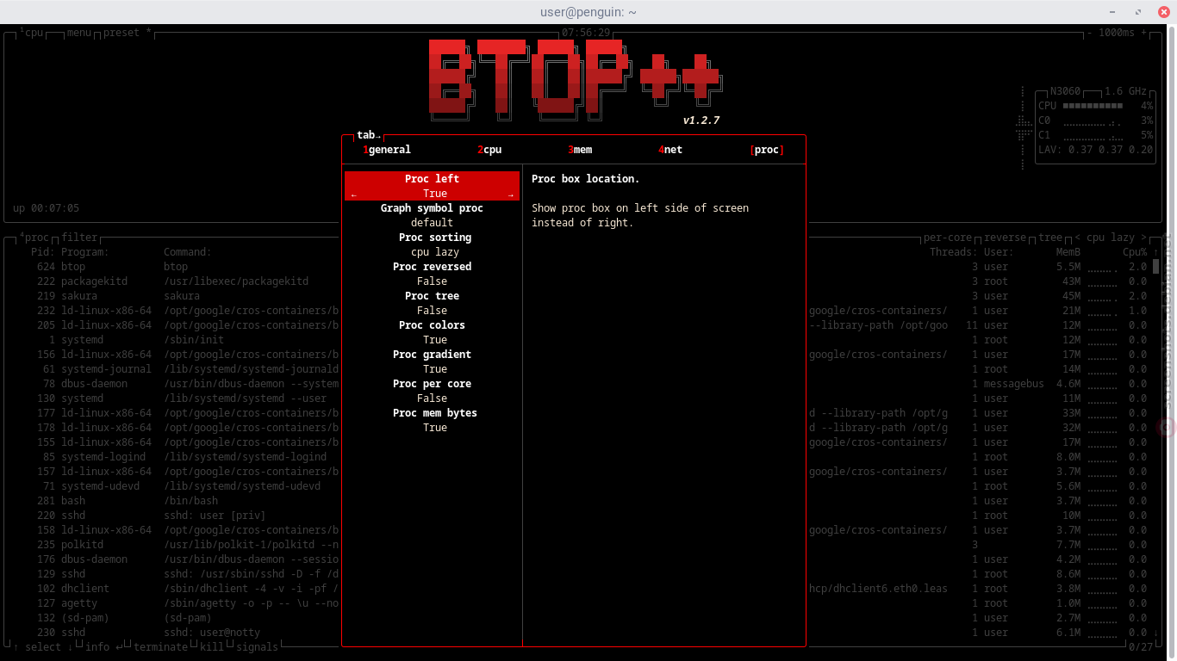
Task: Click the MemB column header
Action: (x=1068, y=252)
